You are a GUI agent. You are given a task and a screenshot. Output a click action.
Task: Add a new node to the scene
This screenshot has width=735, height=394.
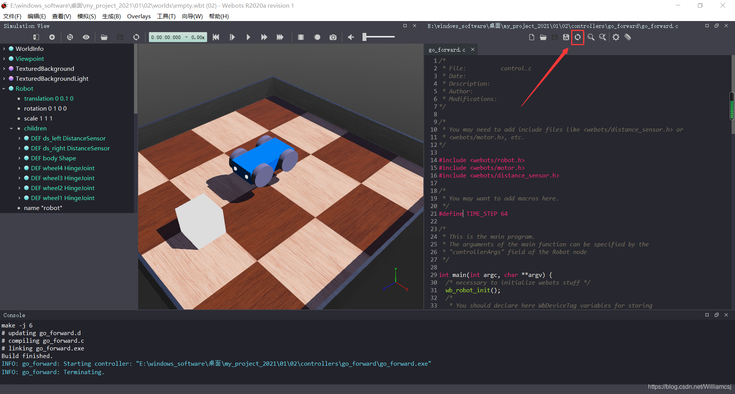52,37
